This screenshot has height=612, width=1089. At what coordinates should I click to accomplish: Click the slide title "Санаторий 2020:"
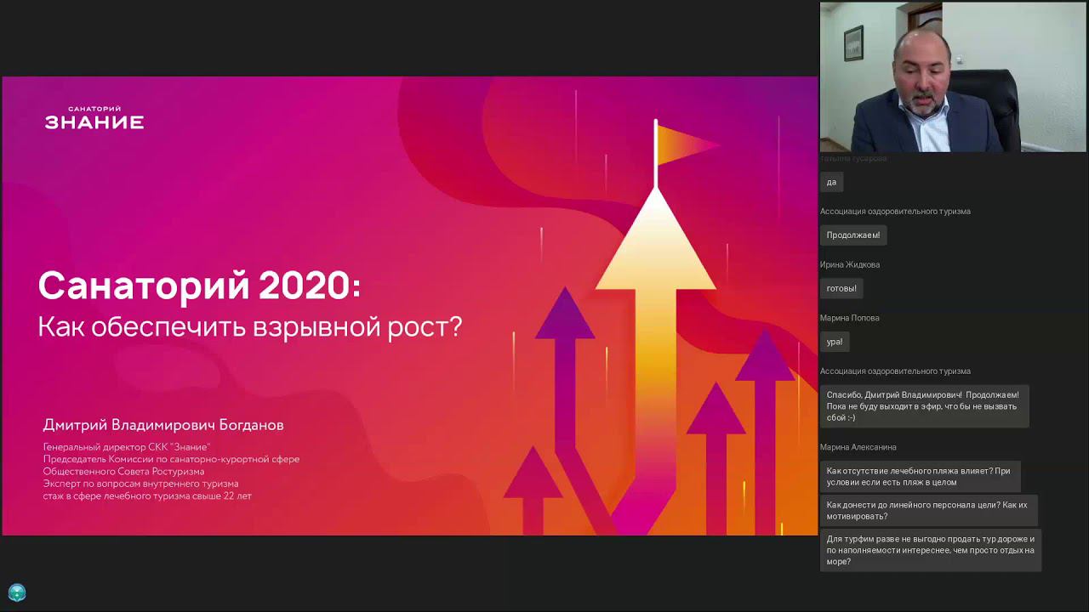(199, 286)
